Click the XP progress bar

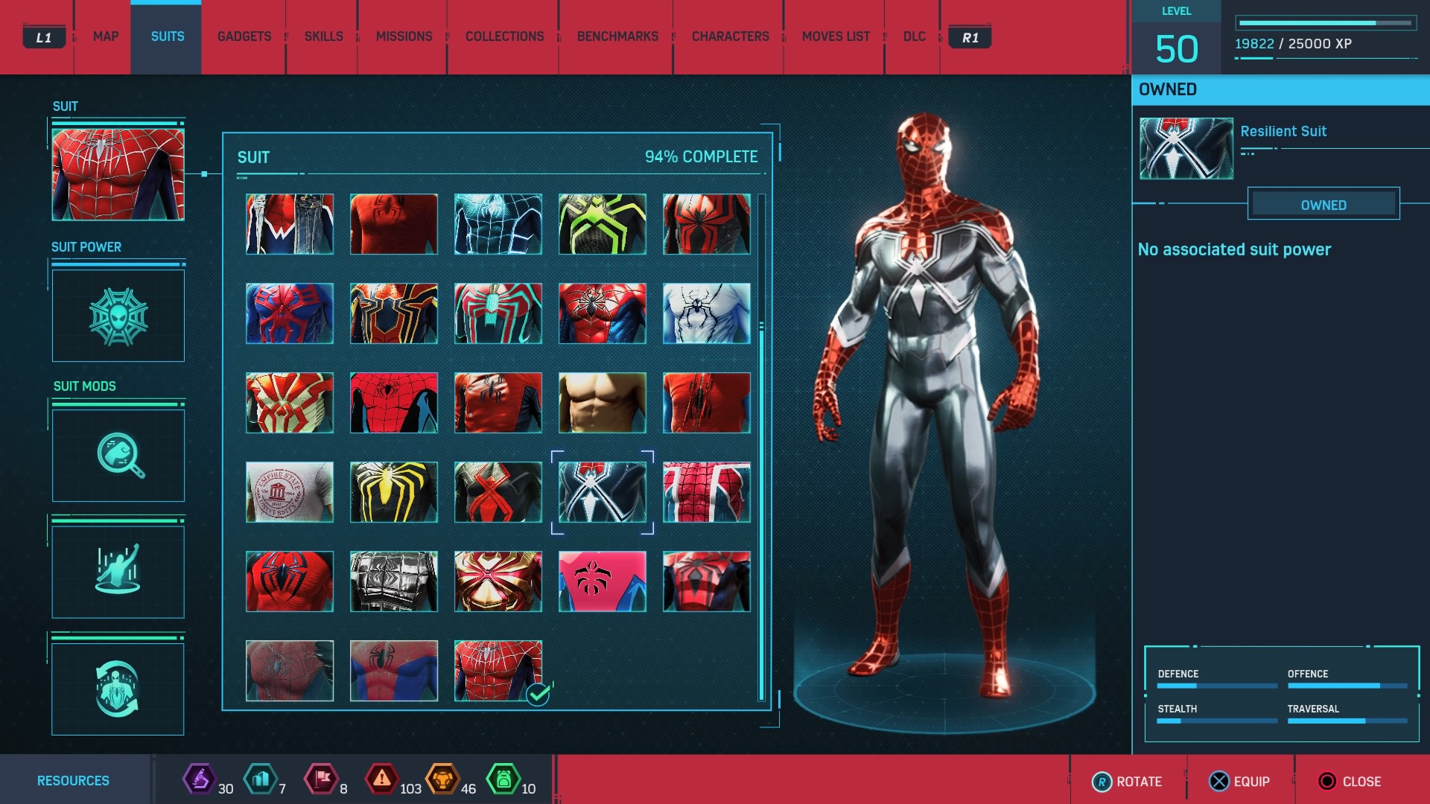coord(1326,23)
